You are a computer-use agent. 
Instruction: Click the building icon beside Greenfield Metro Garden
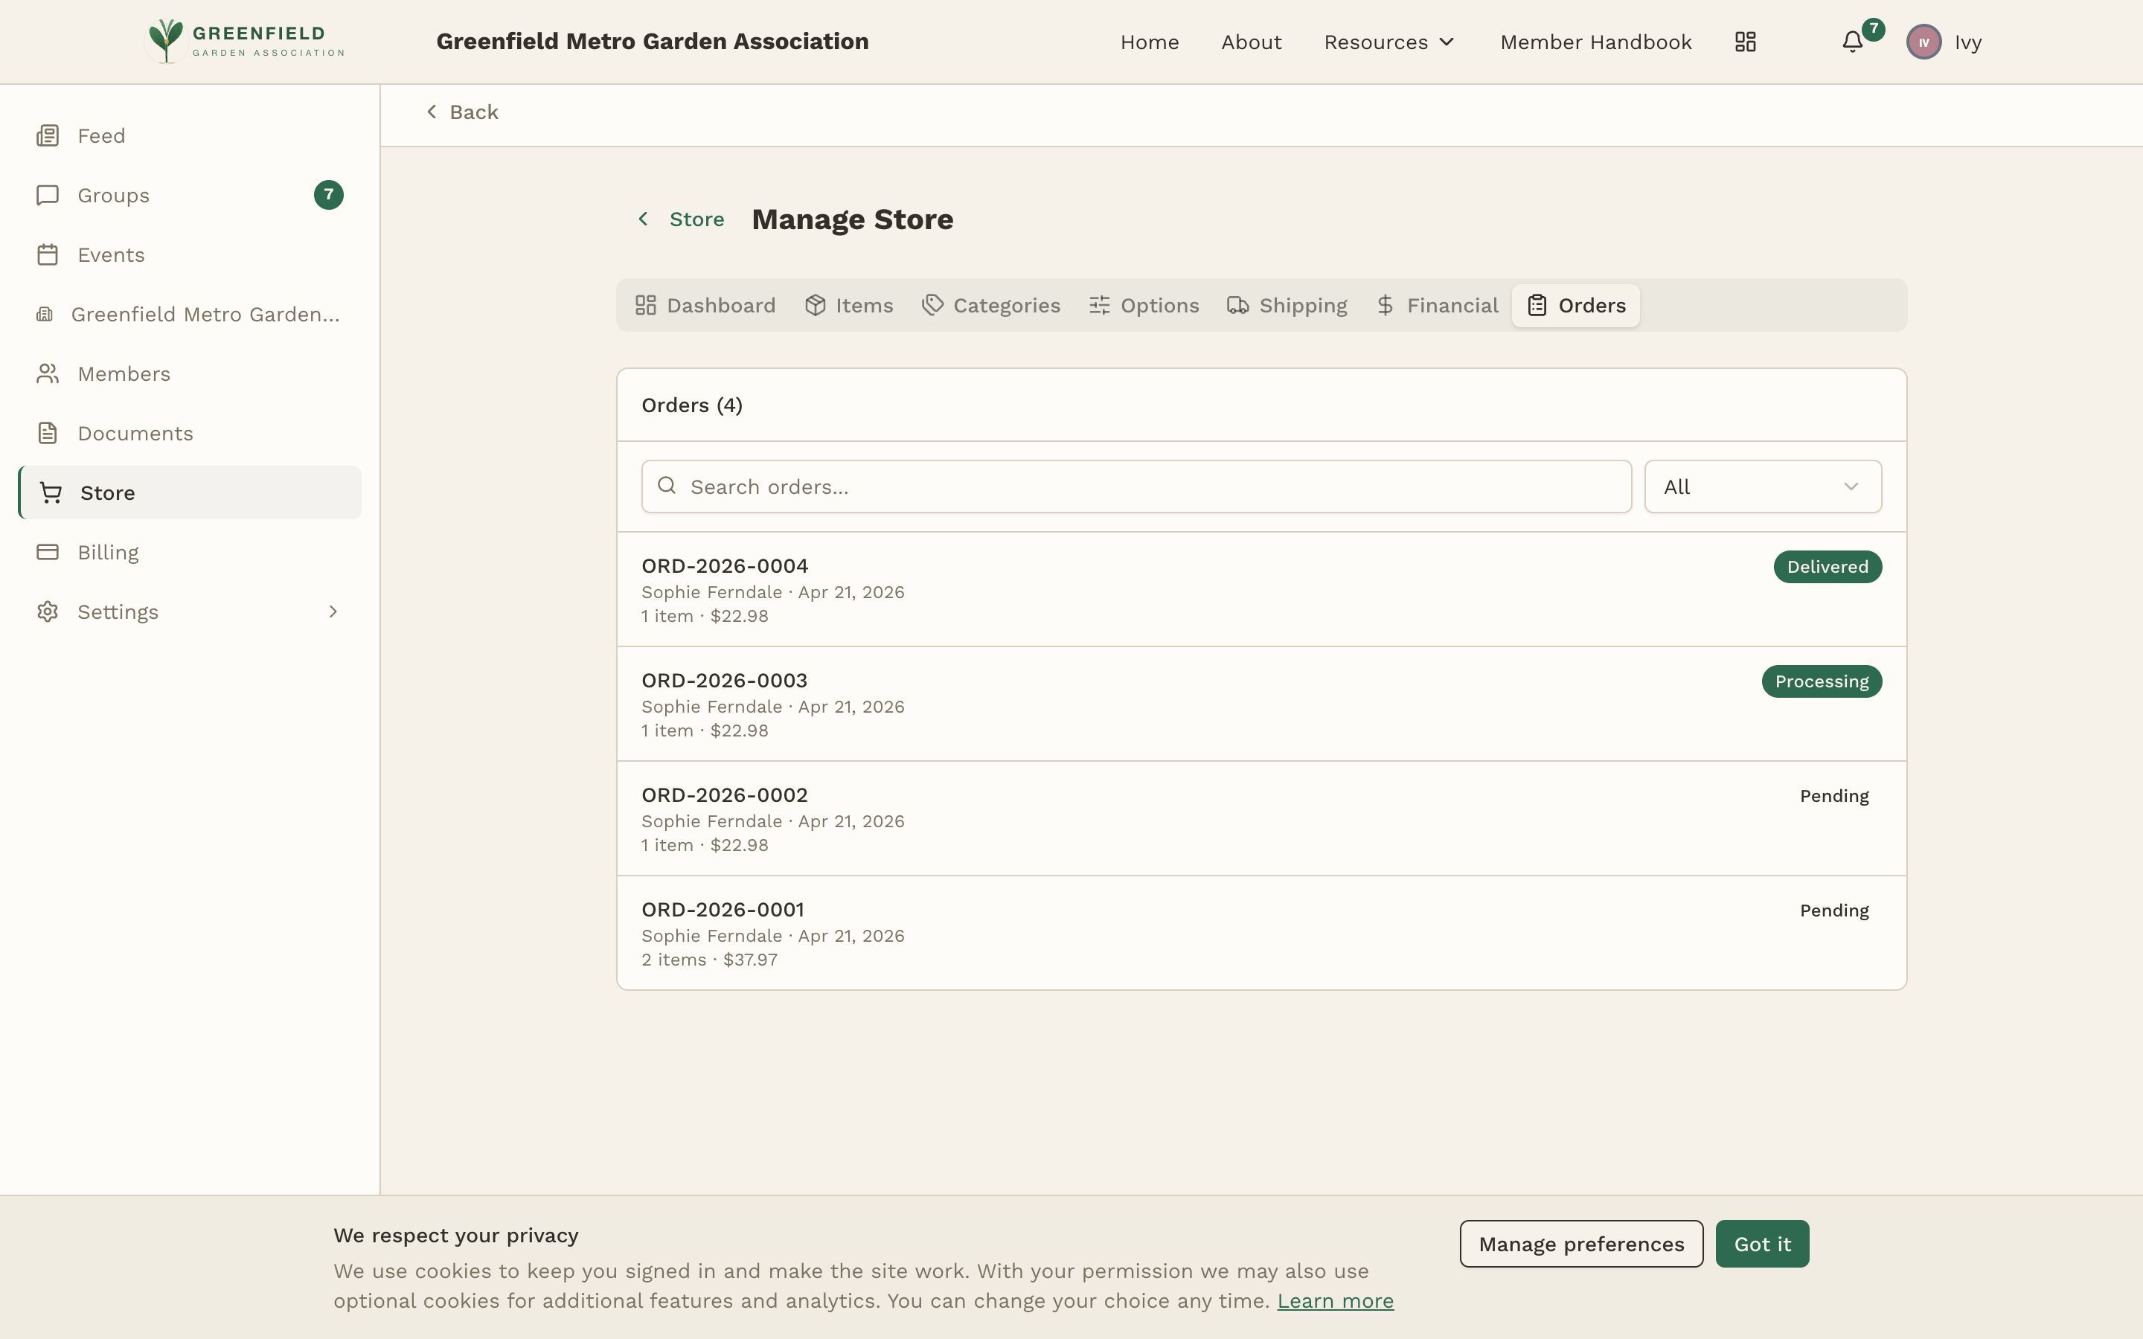pos(45,315)
